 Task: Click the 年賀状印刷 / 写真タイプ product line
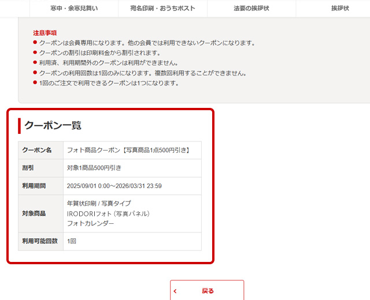tap(99, 204)
